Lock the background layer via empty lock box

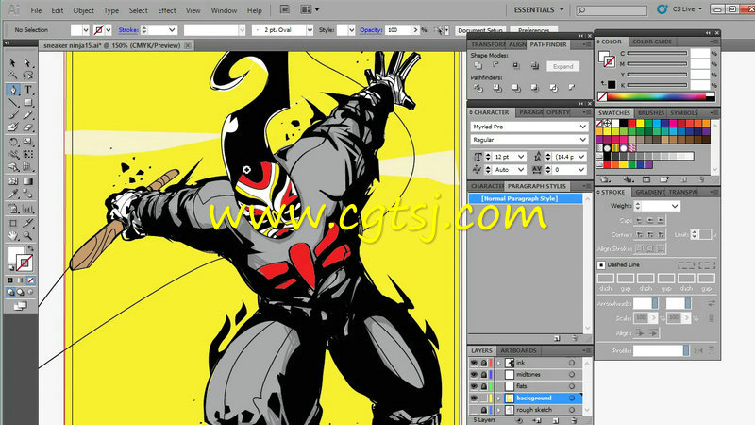pyautogui.click(x=484, y=398)
